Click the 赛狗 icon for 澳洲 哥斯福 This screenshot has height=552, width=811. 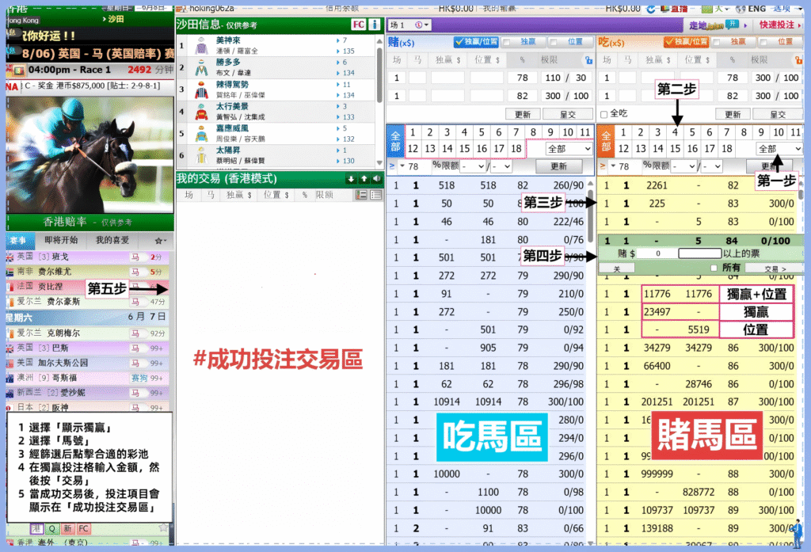(x=139, y=379)
